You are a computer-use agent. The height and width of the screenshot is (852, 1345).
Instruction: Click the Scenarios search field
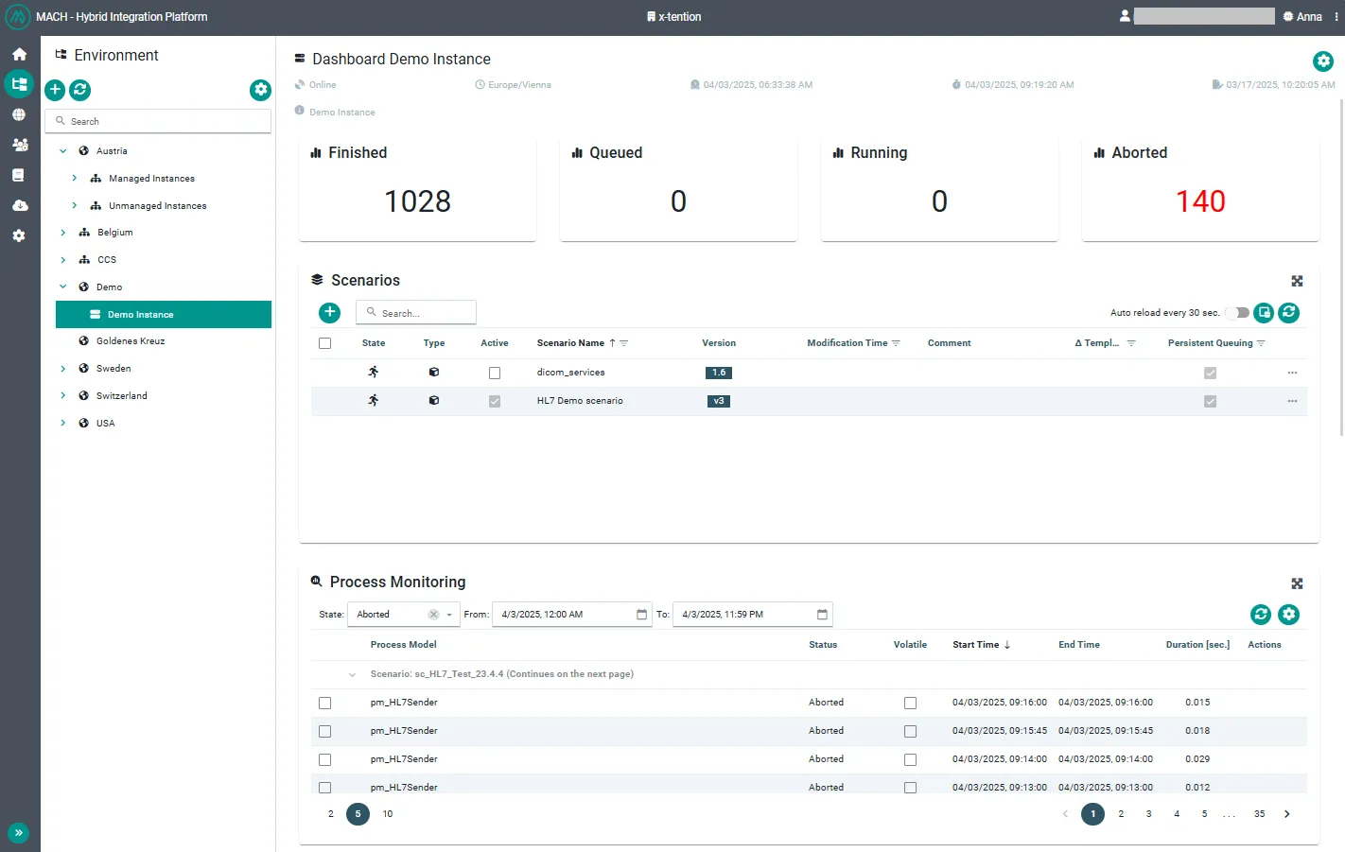click(x=416, y=313)
